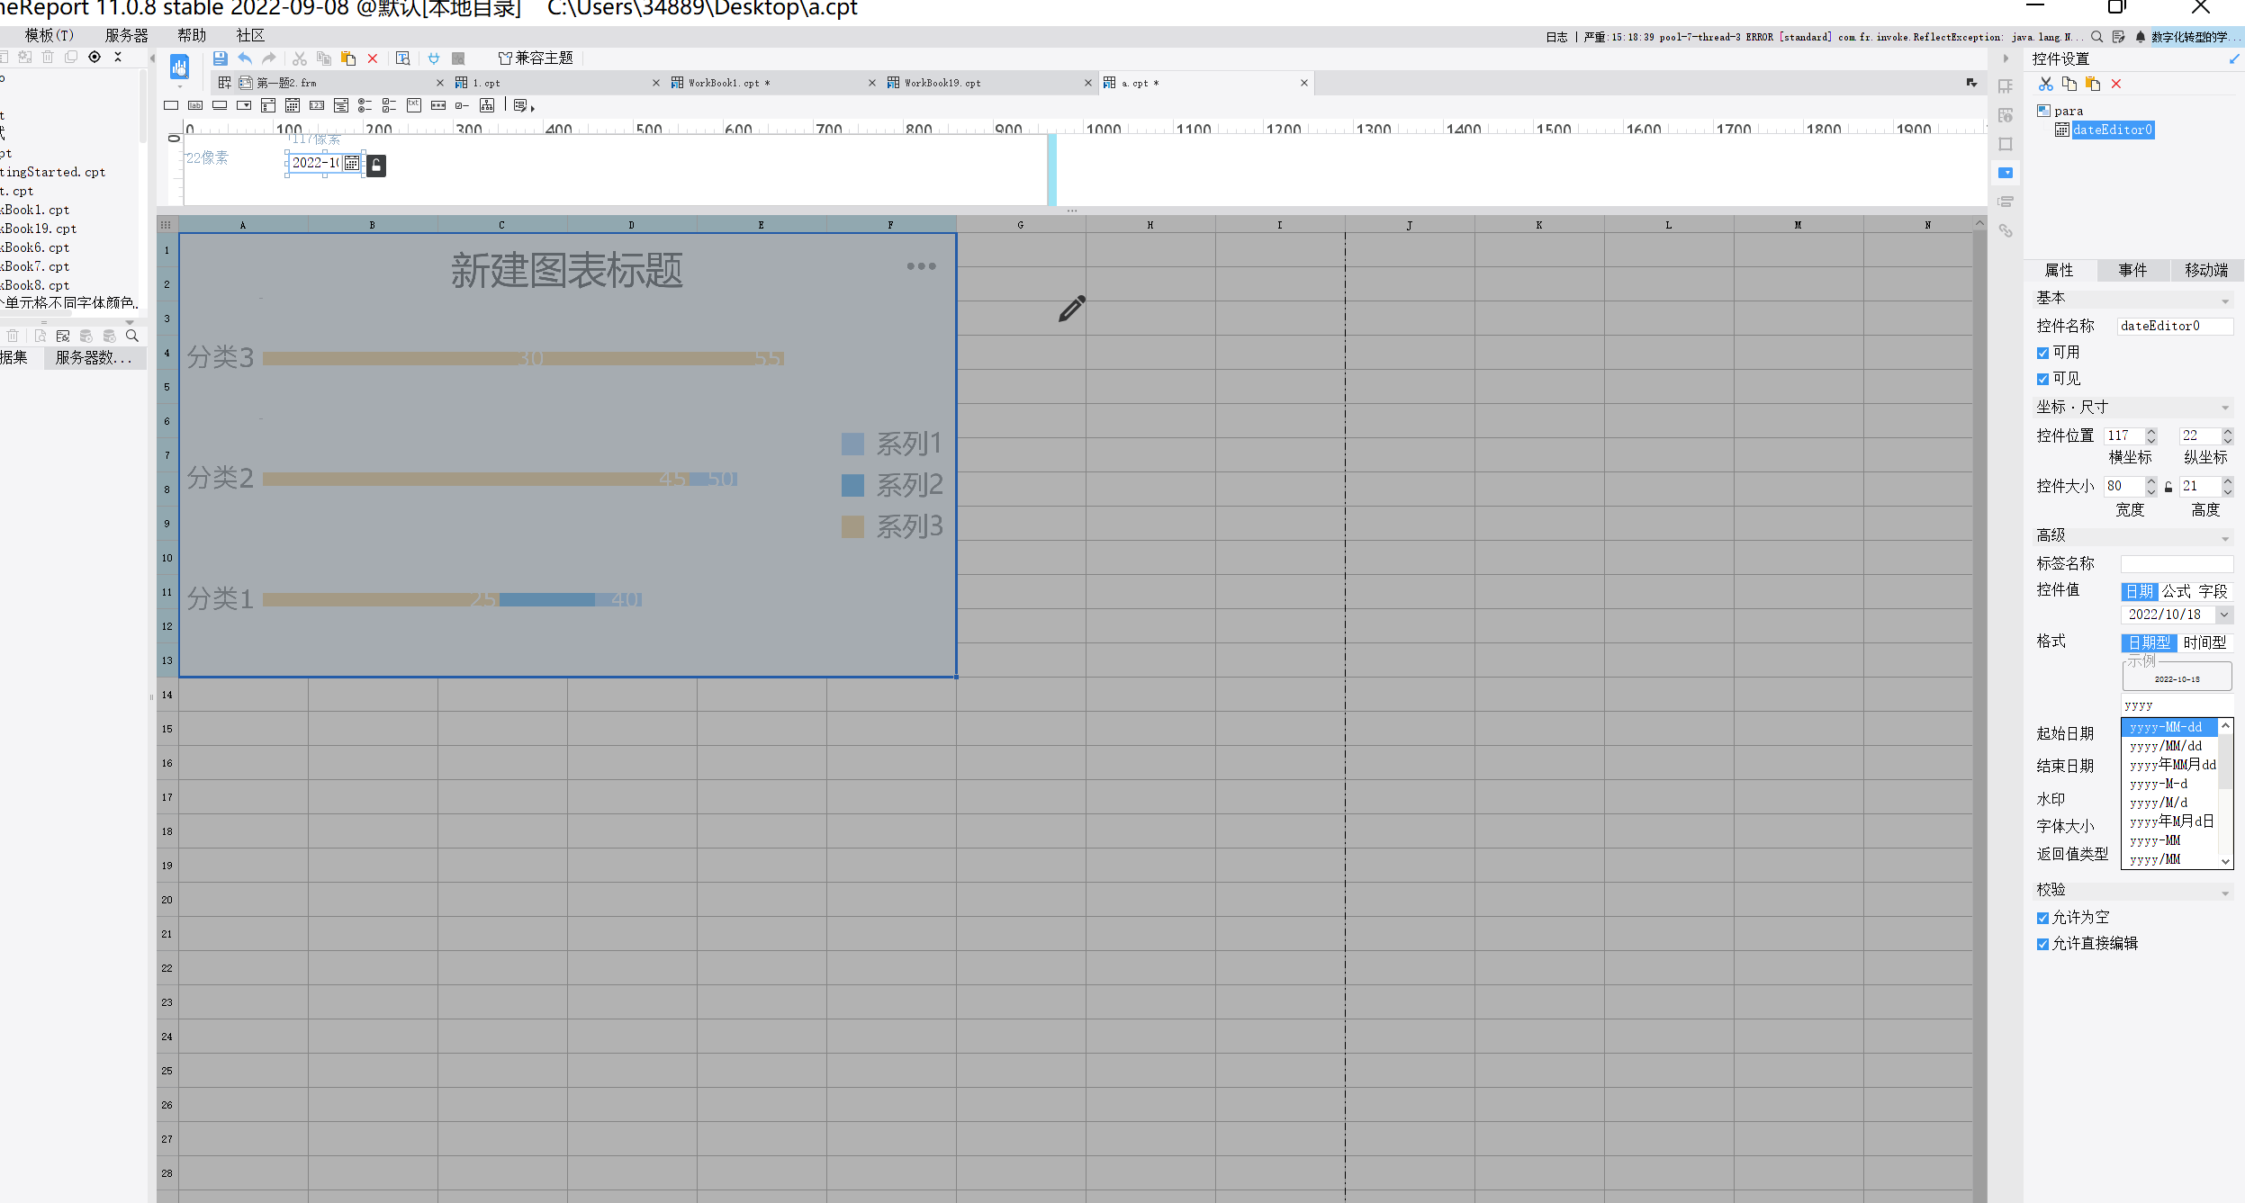The height and width of the screenshot is (1203, 2245).
Task: Switch to the 移动端 tab
Action: point(2206,270)
